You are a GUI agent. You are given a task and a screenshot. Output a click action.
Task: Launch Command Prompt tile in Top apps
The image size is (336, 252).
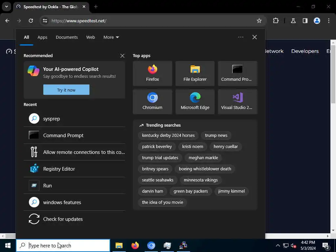(238, 73)
